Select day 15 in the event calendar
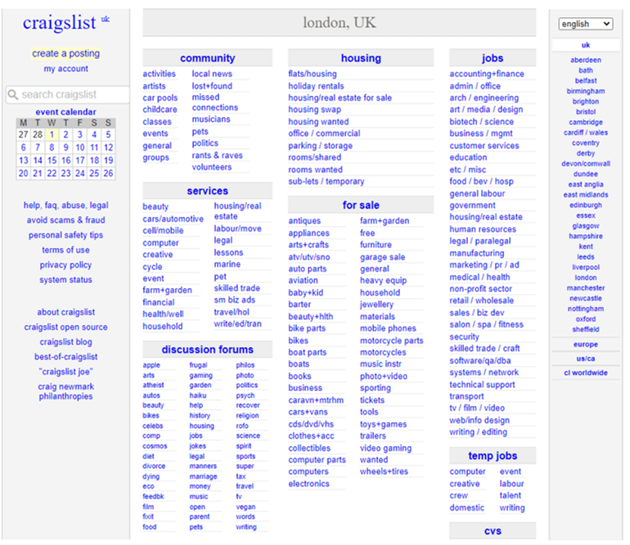The width and height of the screenshot is (630, 545). point(52,160)
